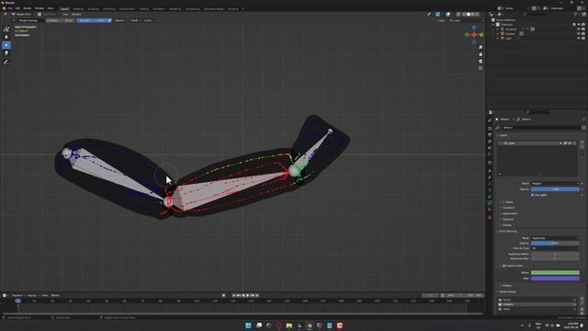588x331 pixels.
Task: Select the Blur weight tool
Action: pos(6,37)
